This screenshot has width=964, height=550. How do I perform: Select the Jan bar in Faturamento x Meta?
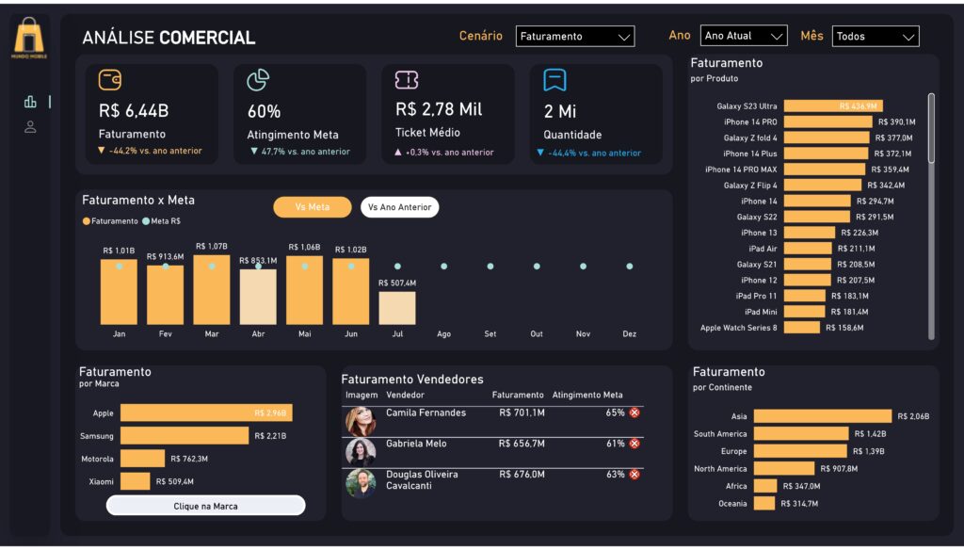click(119, 292)
